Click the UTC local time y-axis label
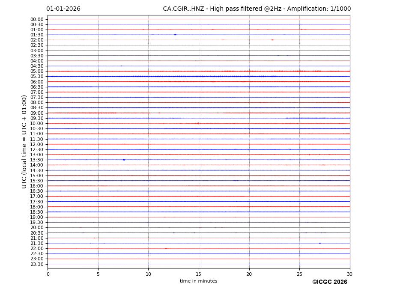 [25, 141]
